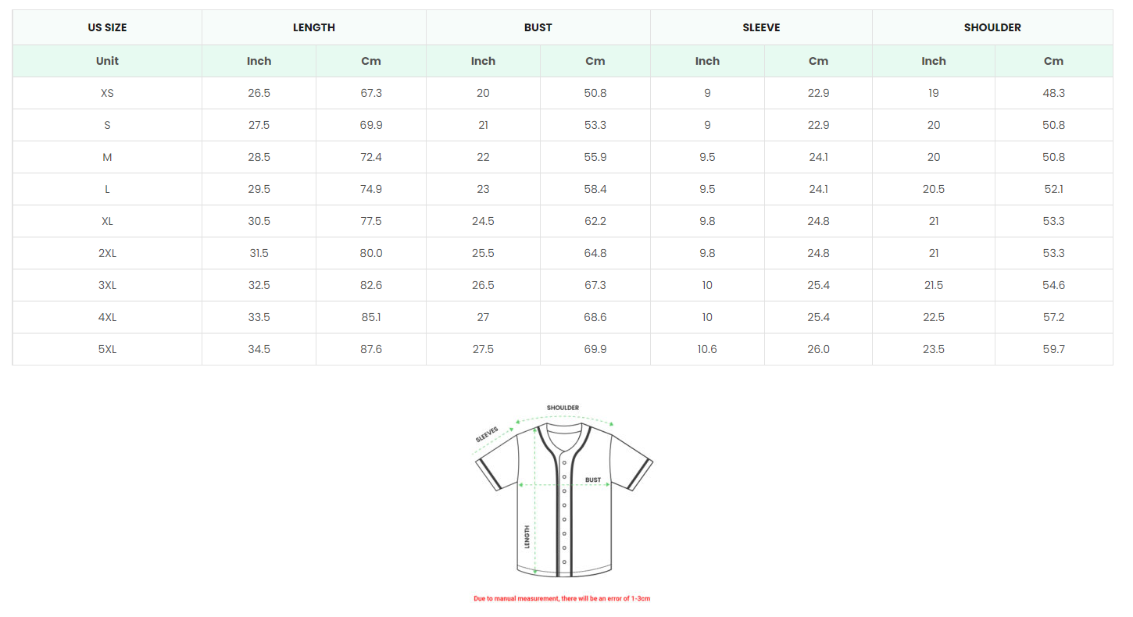Screen dimensions: 1133x617
Task: Click the Unit cell in header row
Action: pyautogui.click(x=107, y=61)
